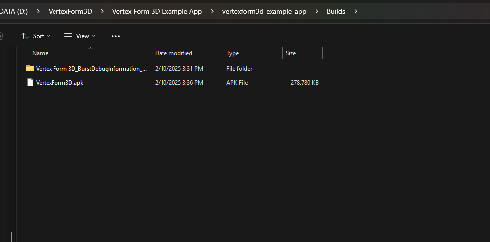490x242 pixels.
Task: Sort files by the Name column header
Action: click(x=40, y=53)
